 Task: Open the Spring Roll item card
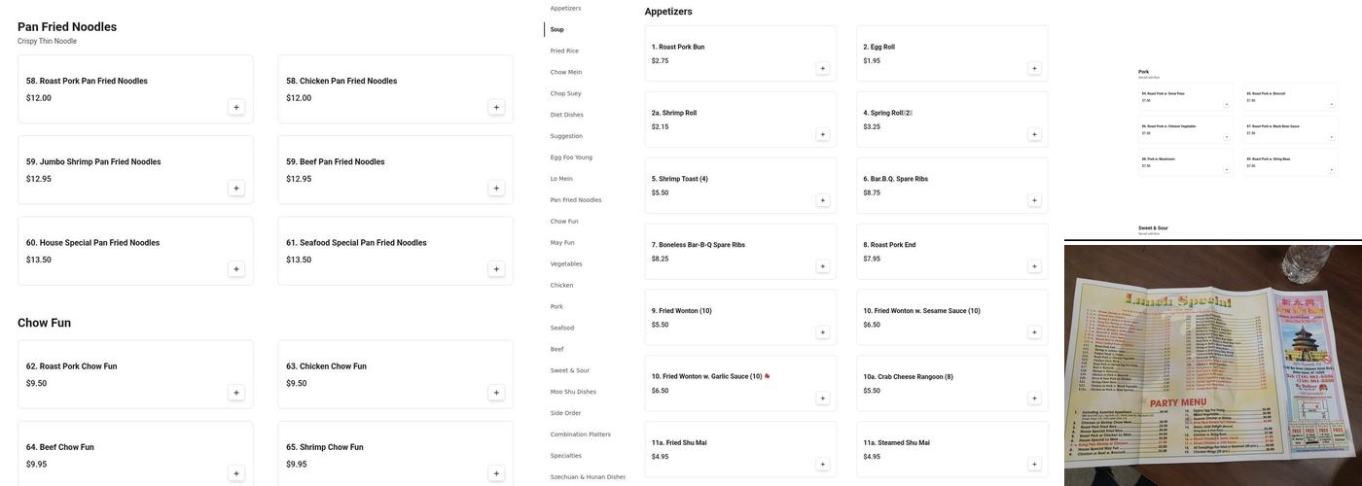[x=950, y=119]
